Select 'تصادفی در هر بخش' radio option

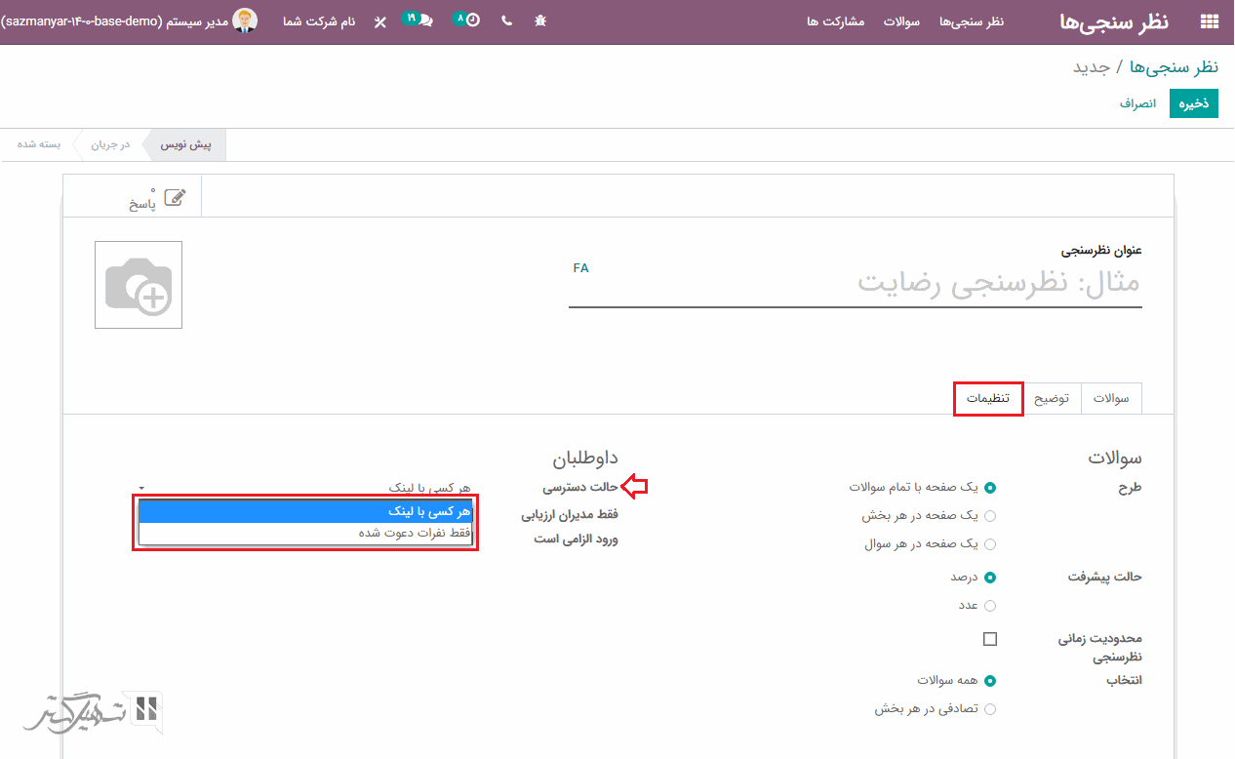990,709
